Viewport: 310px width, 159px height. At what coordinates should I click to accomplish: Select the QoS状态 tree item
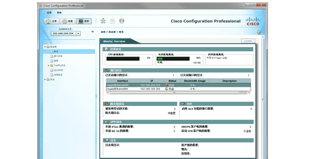click(58, 70)
